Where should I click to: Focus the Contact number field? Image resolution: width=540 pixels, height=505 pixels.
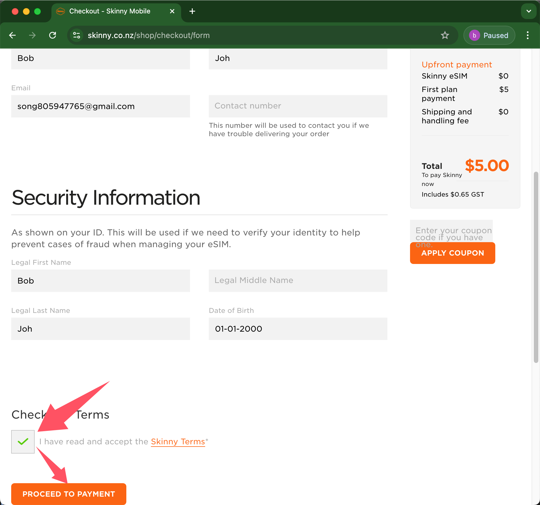[x=298, y=106]
